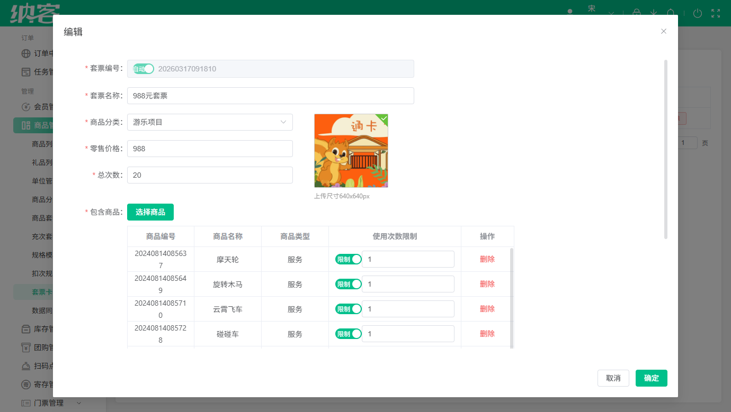This screenshot has width=731, height=412.
Task: Click the 团购 shopping icon in sidebar
Action: click(x=25, y=347)
